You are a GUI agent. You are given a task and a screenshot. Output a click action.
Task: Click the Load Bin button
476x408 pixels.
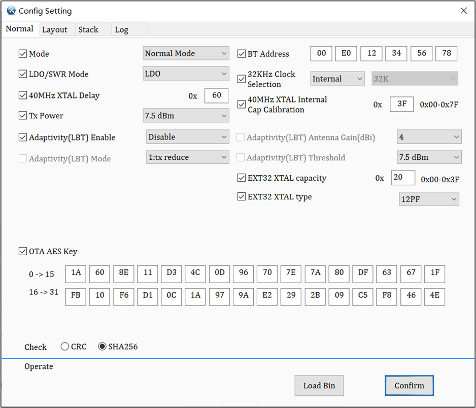[319, 386]
